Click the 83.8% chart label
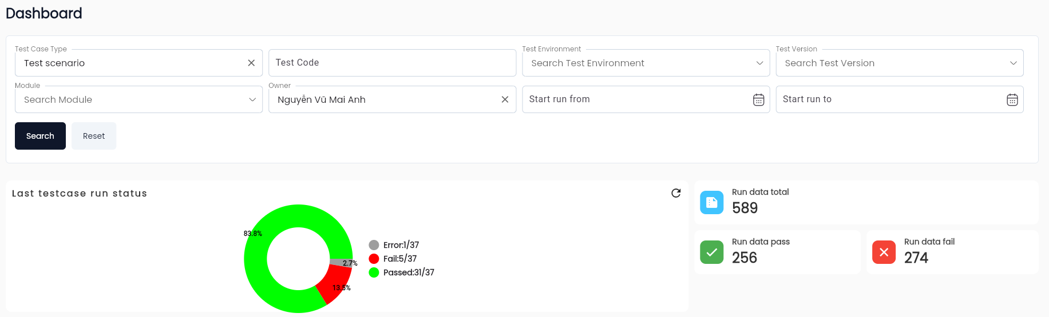This screenshot has height=317, width=1049. (253, 234)
